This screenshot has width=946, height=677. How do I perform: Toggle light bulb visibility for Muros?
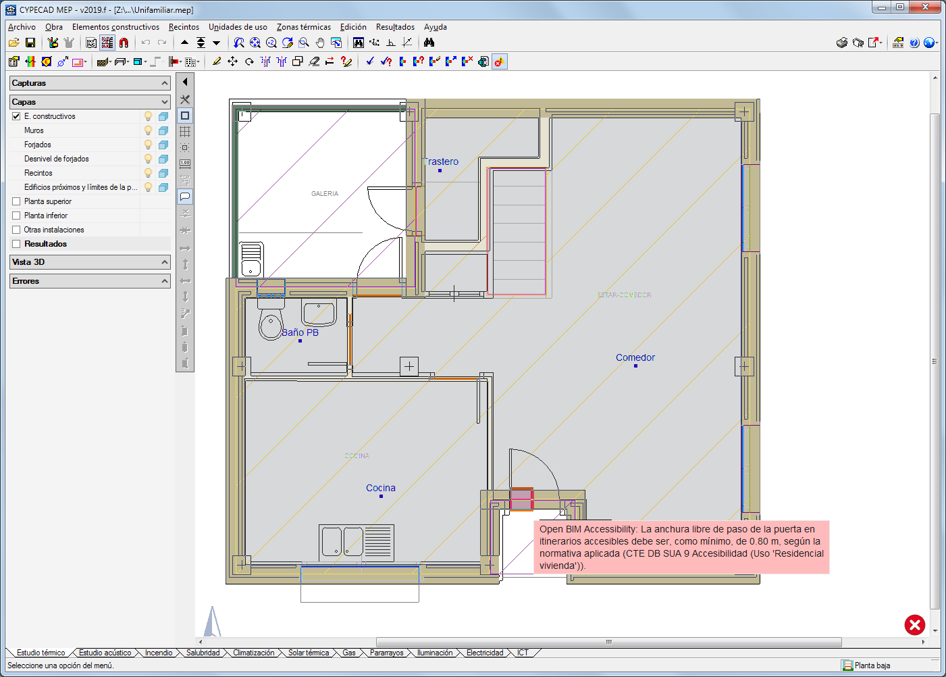149,130
